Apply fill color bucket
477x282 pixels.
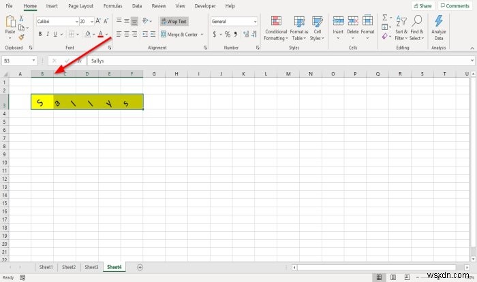click(x=88, y=34)
